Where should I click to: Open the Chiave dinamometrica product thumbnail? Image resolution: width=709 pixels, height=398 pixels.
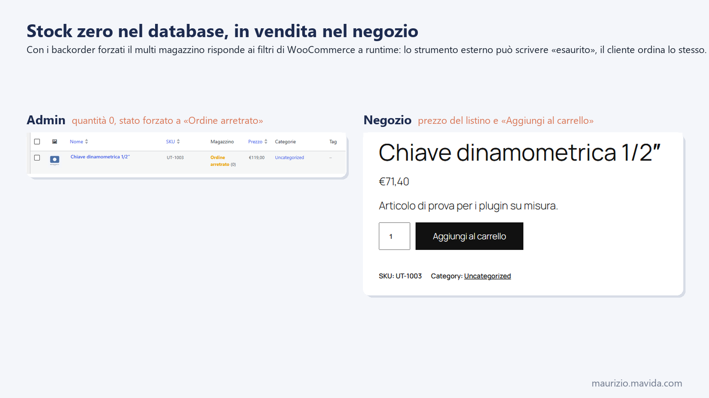pos(55,160)
